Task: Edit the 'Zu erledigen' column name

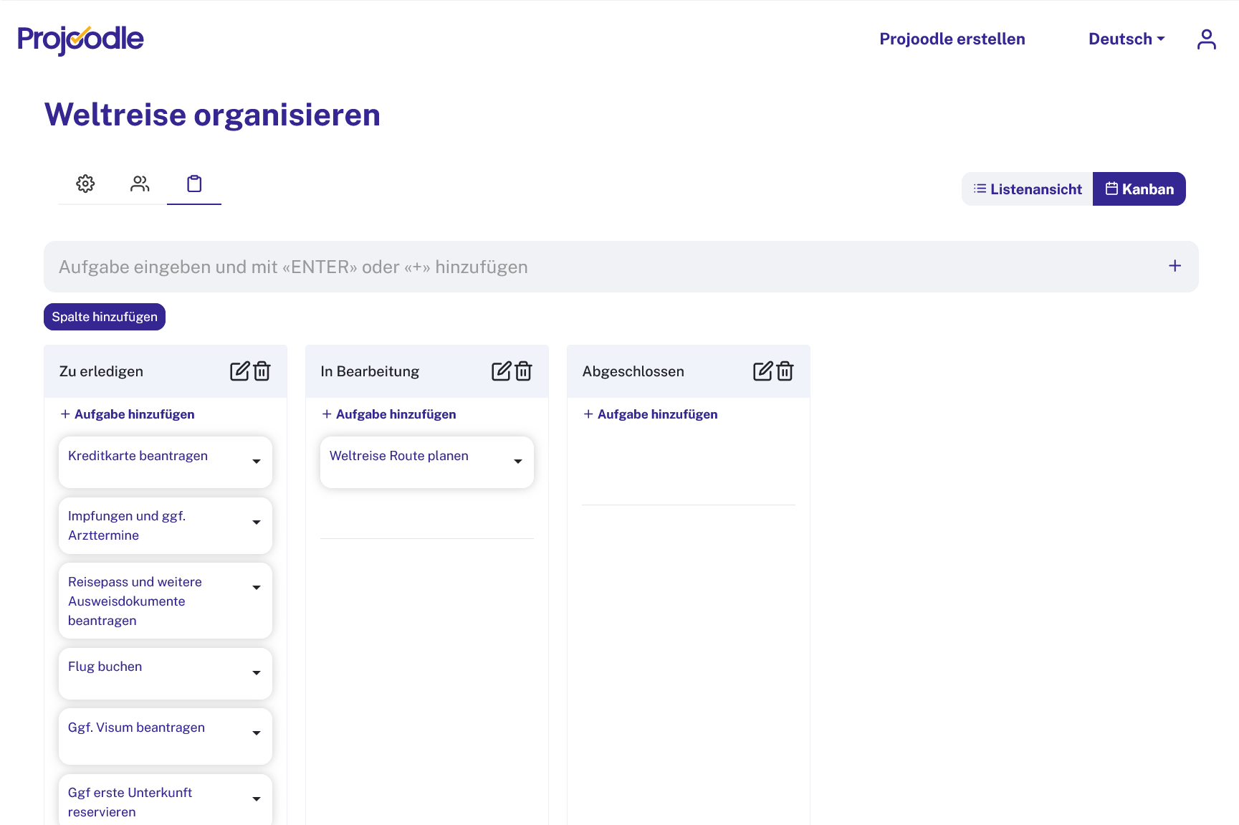Action: 239,371
